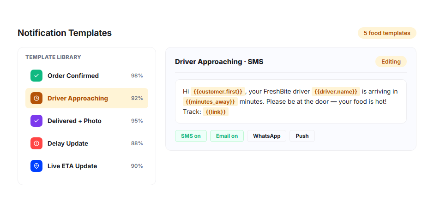This screenshot has height=212, width=434.
Task: Turn off the SMS on channel
Action: (191, 136)
